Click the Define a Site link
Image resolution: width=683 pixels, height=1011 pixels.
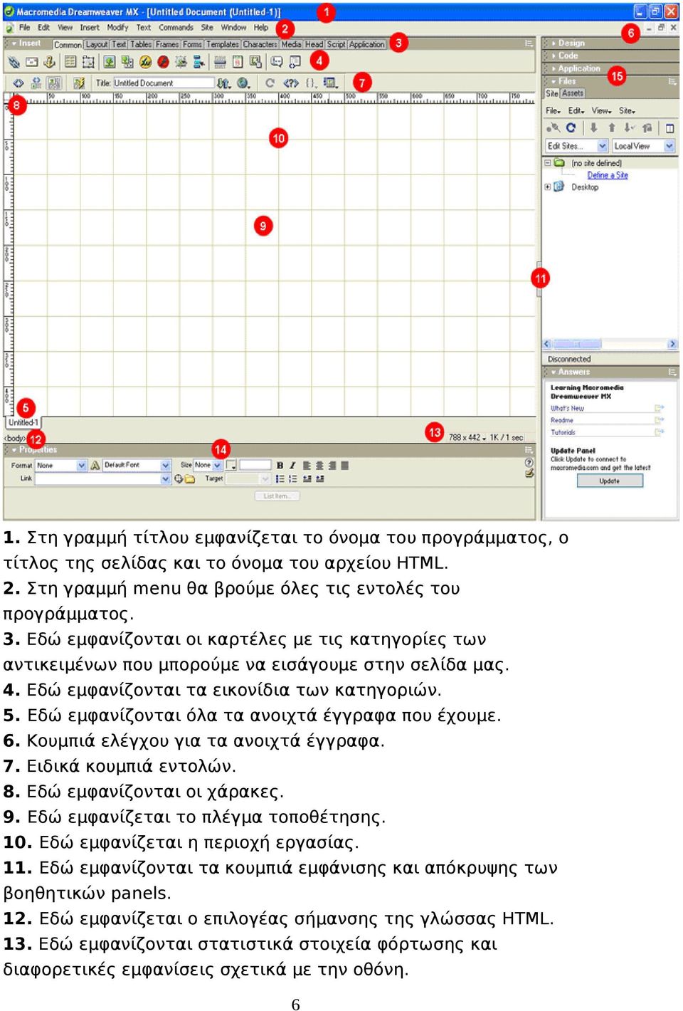(x=608, y=175)
